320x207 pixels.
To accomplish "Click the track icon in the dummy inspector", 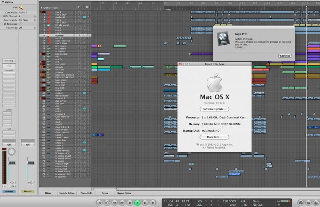I will point(21,8).
